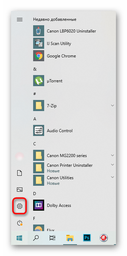
Task: Open the Documents sidebar icon
Action: point(20,173)
